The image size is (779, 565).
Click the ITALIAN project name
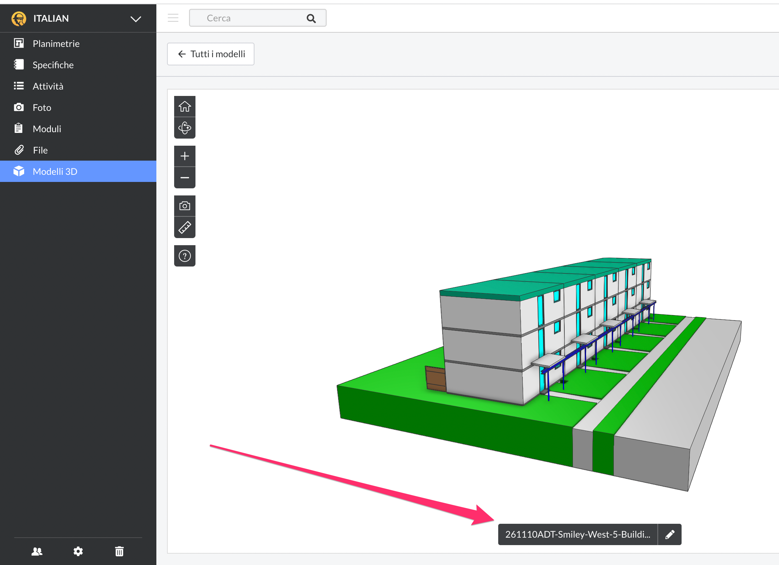click(x=51, y=18)
